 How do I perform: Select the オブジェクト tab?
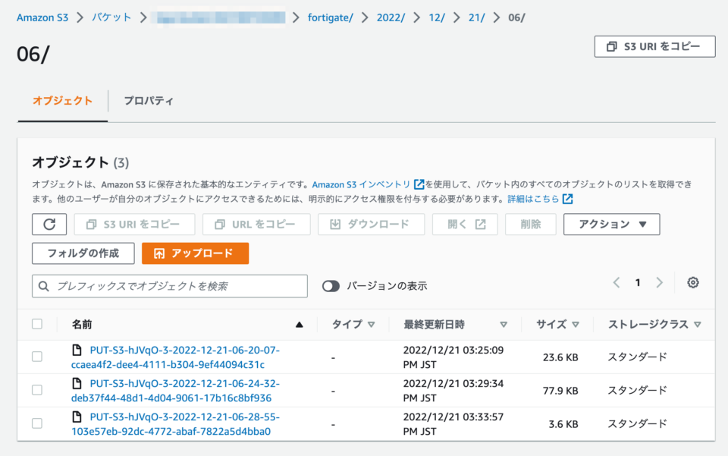point(61,99)
